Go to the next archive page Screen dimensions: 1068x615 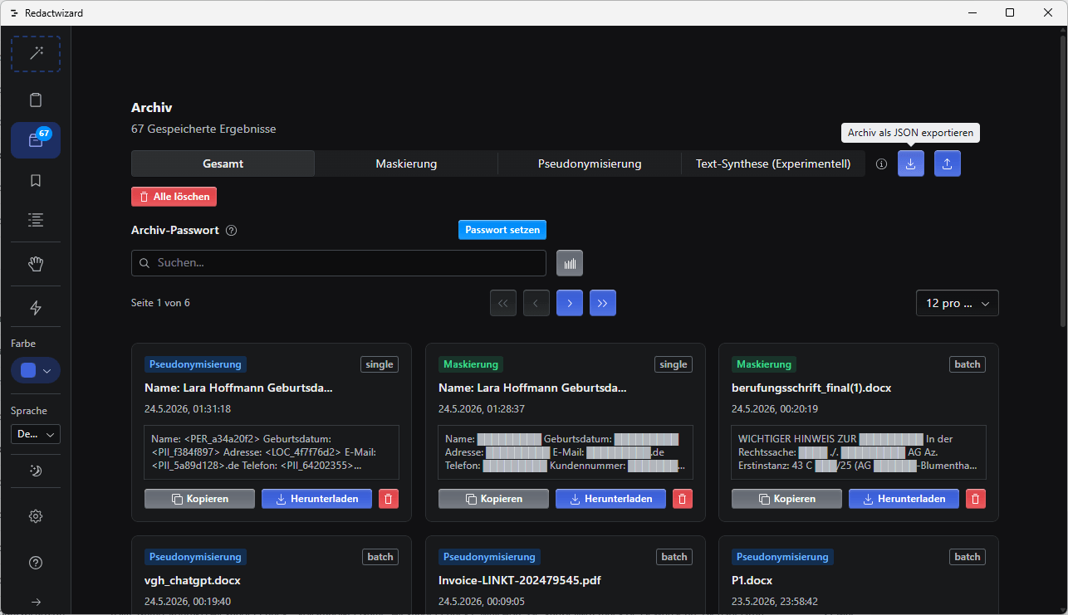point(570,303)
